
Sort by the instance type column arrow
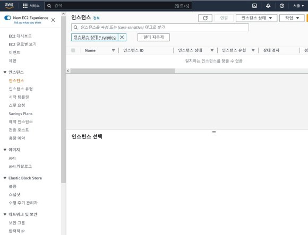pyautogui.click(x=253, y=50)
